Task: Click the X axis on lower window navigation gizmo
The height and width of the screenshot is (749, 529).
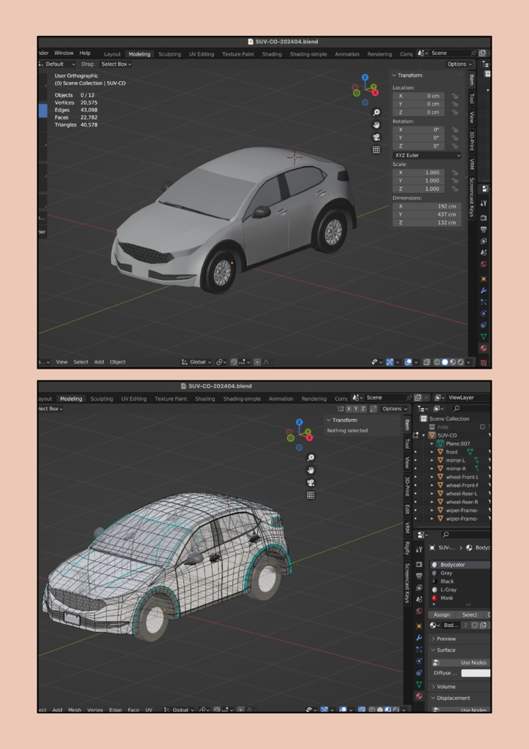Action: [x=309, y=437]
